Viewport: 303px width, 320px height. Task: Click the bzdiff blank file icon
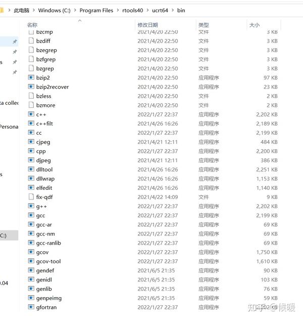coord(31,41)
